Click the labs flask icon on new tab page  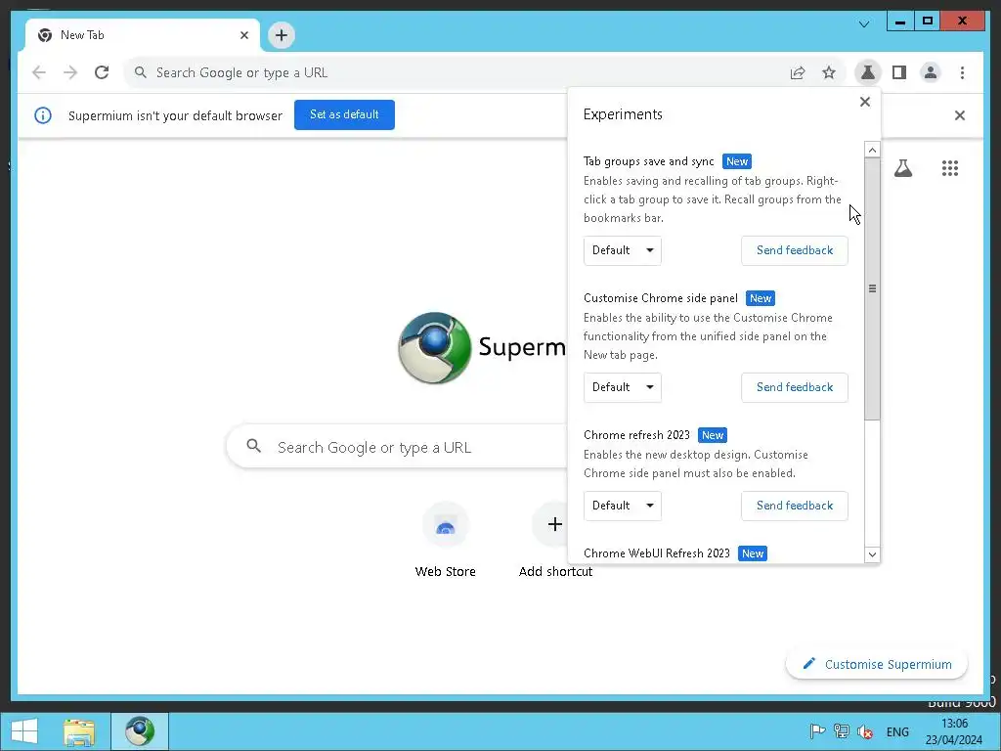pos(902,168)
